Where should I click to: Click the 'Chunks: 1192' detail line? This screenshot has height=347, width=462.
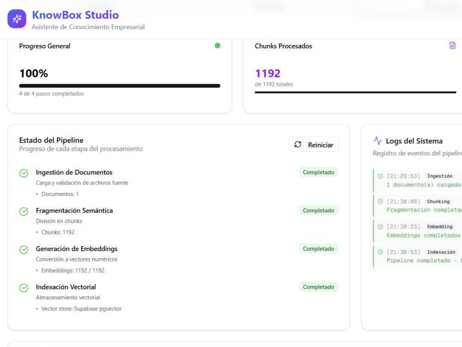pos(58,232)
